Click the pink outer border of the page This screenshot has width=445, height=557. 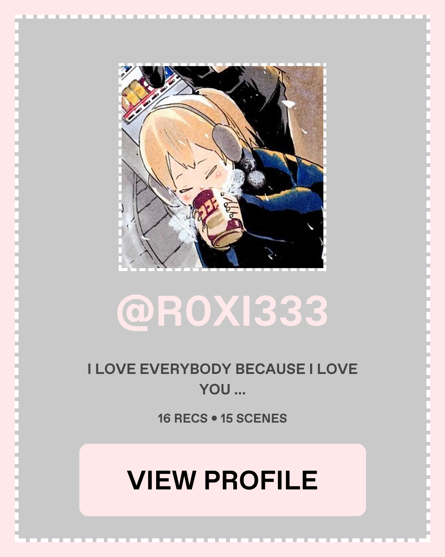(222, 7)
